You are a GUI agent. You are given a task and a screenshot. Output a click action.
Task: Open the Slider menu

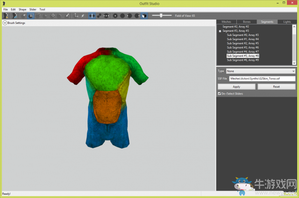33,9
